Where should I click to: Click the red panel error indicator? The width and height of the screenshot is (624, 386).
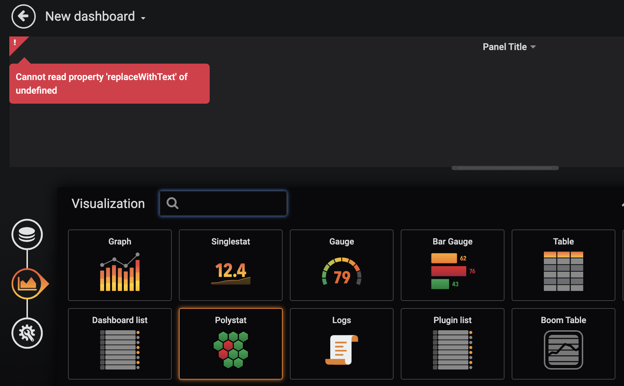pos(15,43)
